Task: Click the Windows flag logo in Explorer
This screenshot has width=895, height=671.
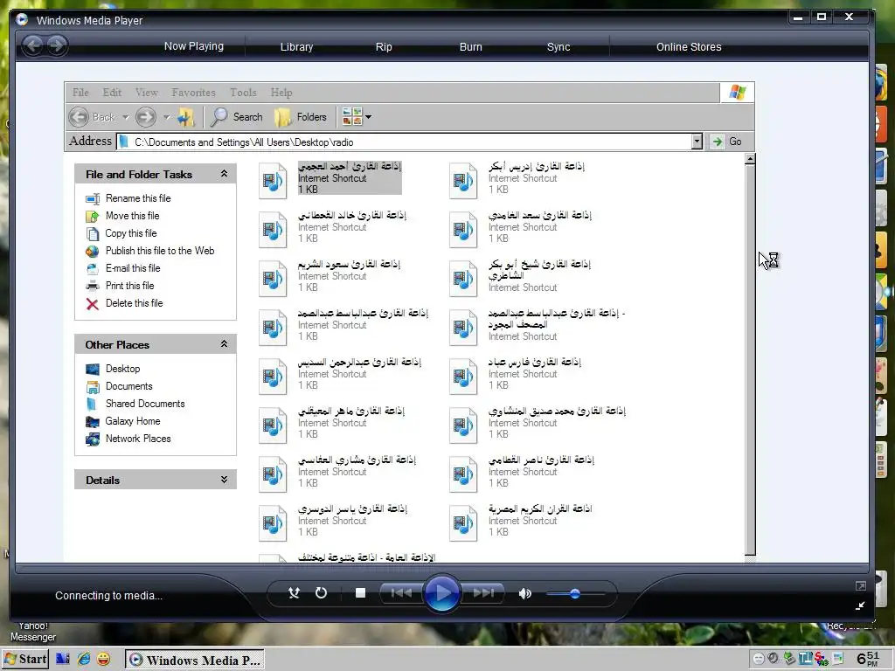Action: click(737, 93)
